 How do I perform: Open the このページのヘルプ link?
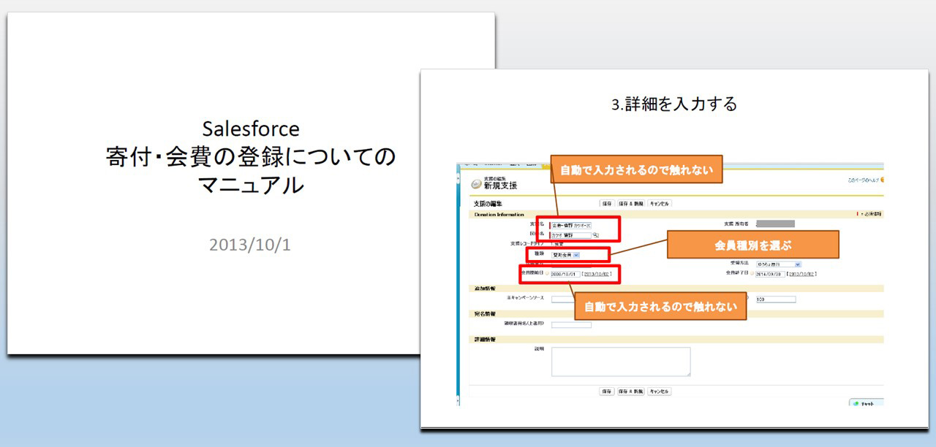pyautogui.click(x=864, y=179)
